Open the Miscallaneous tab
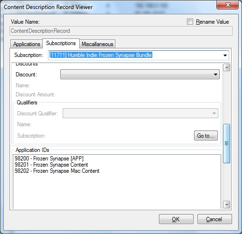Viewport: 242px width, 234px height. [x=97, y=44]
